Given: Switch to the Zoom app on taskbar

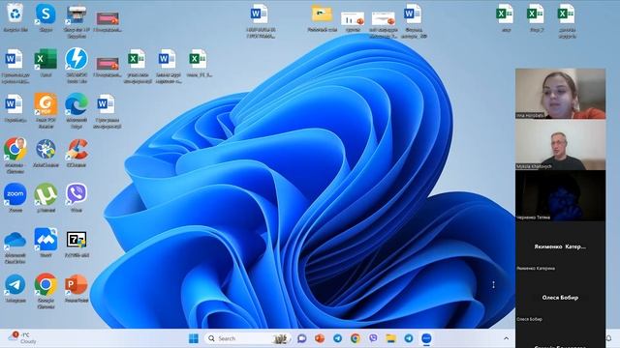Looking at the screenshot, I should pyautogui.click(x=426, y=338).
